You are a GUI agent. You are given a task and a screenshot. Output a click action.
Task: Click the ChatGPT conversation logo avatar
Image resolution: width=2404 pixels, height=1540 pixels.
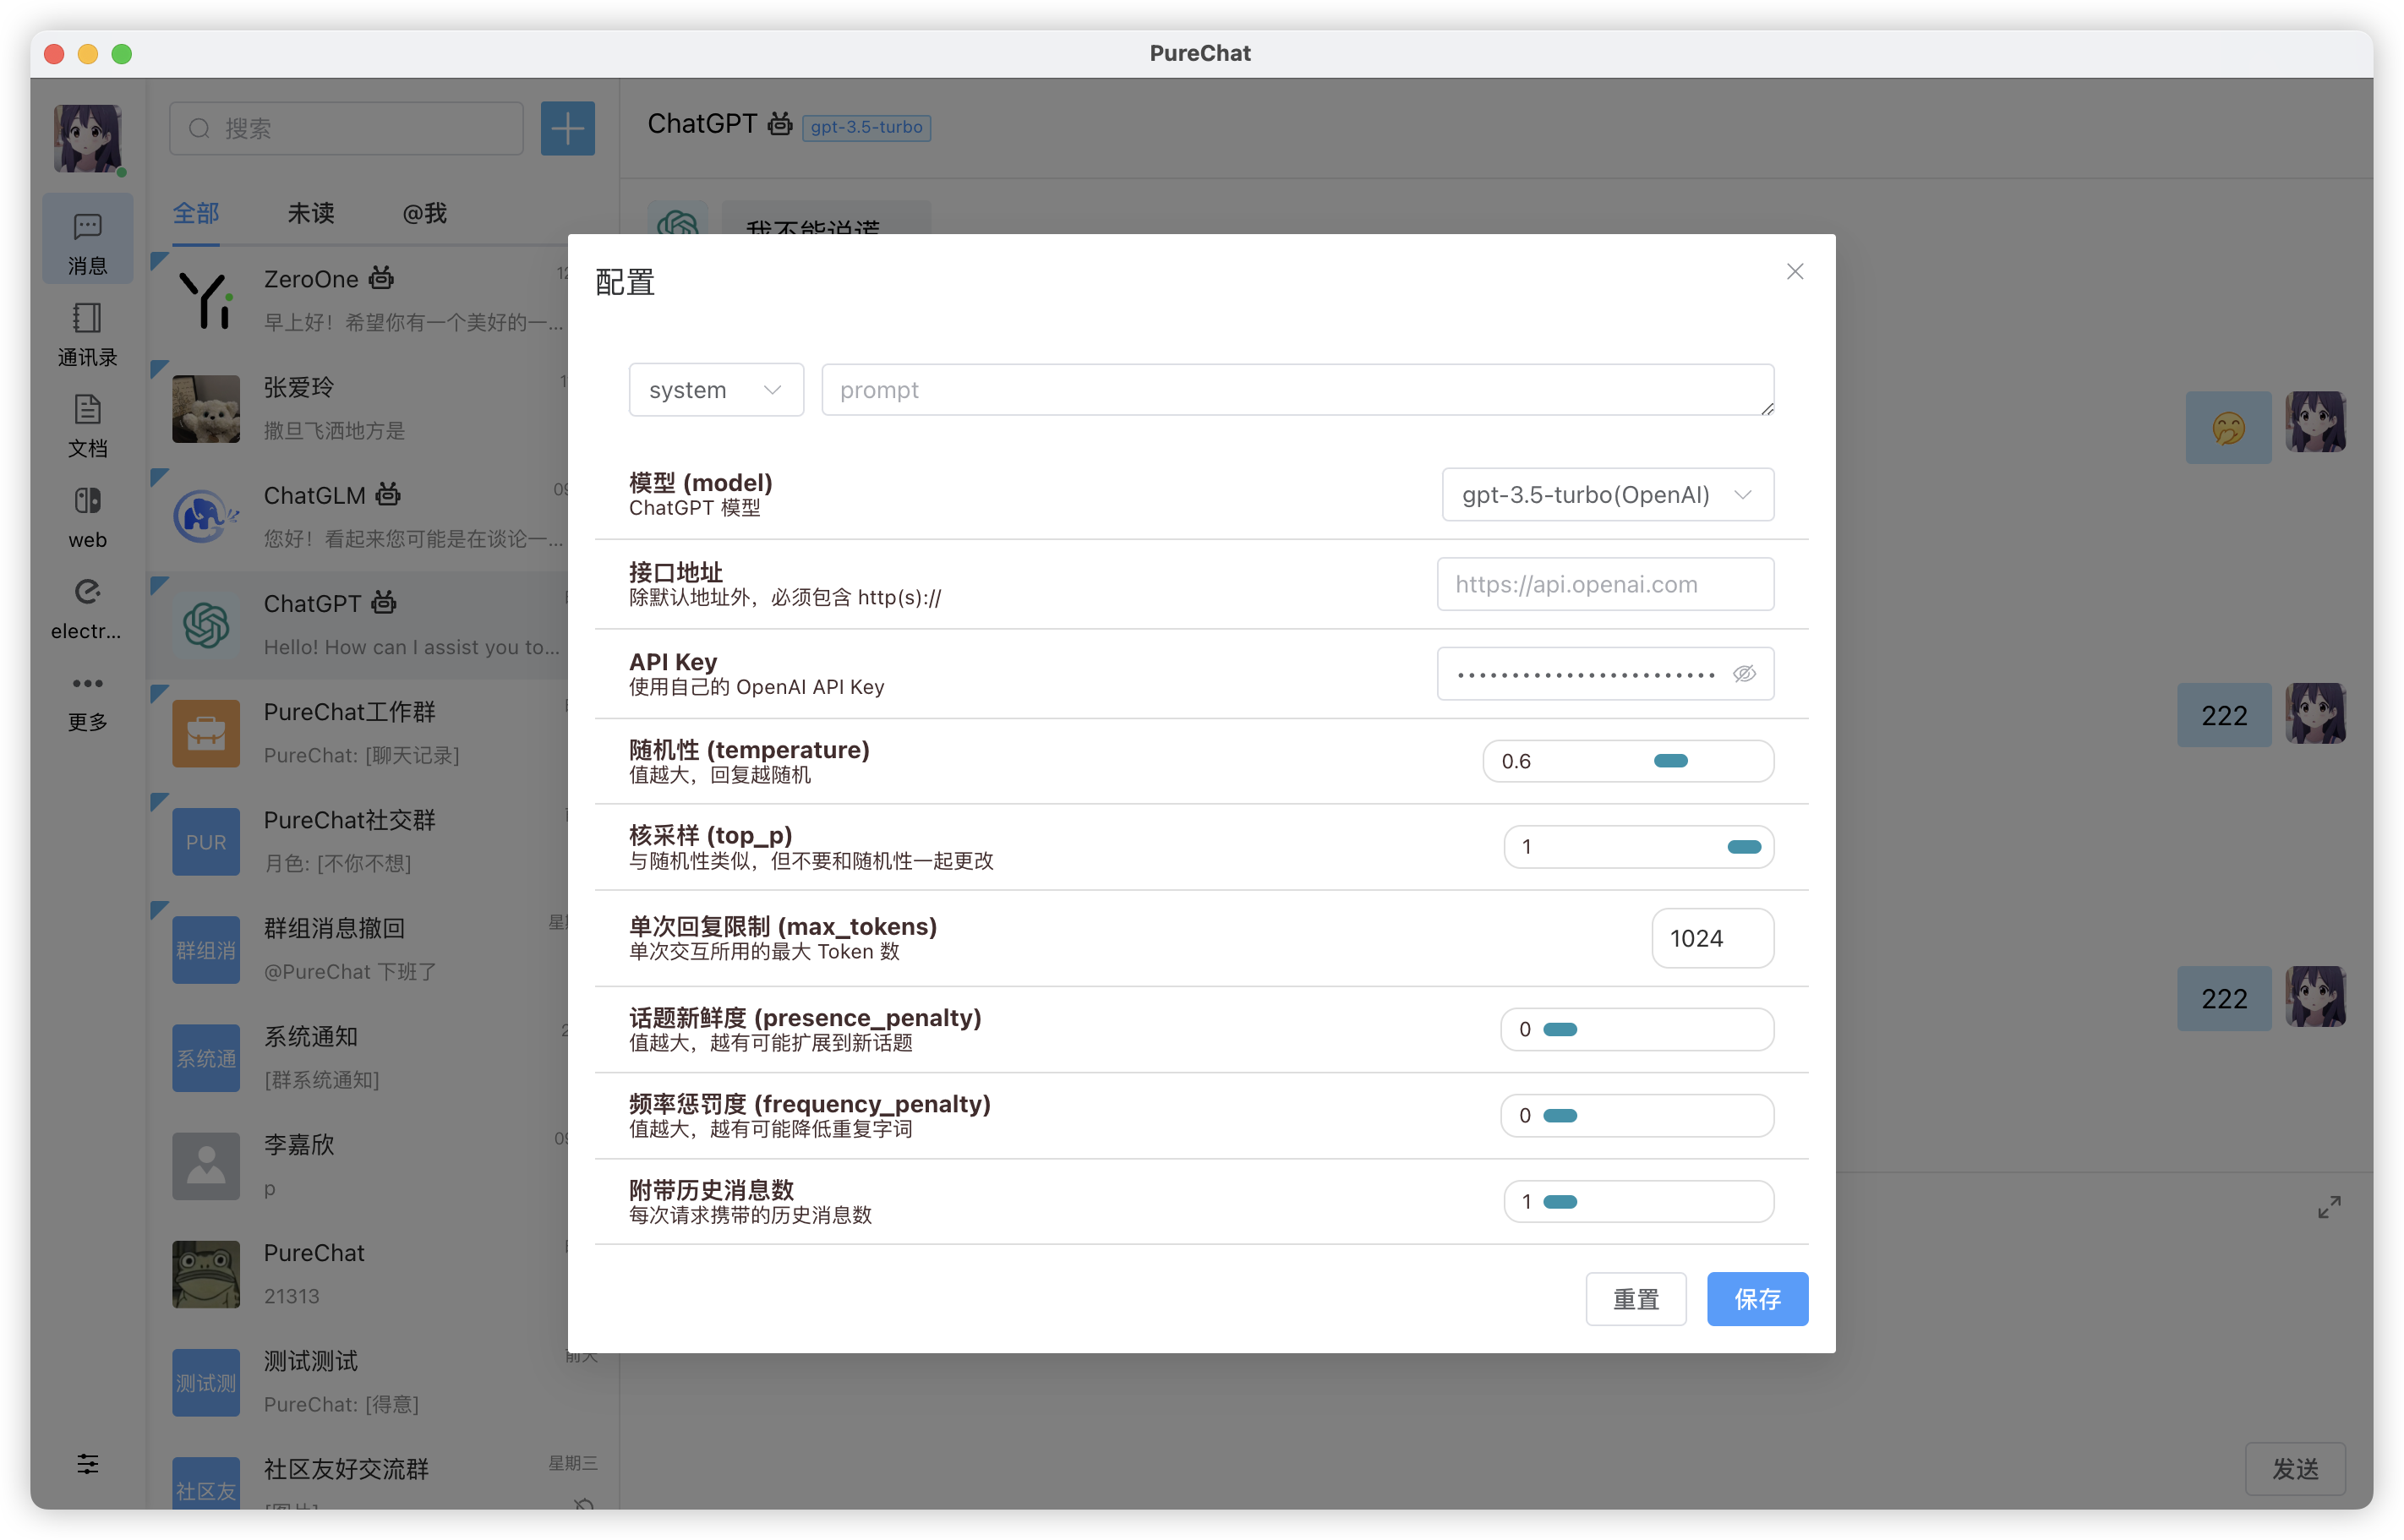pos(206,625)
